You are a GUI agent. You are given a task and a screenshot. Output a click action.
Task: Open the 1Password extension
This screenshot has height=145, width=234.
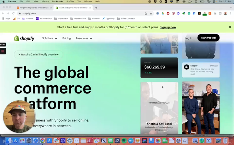(158, 13)
